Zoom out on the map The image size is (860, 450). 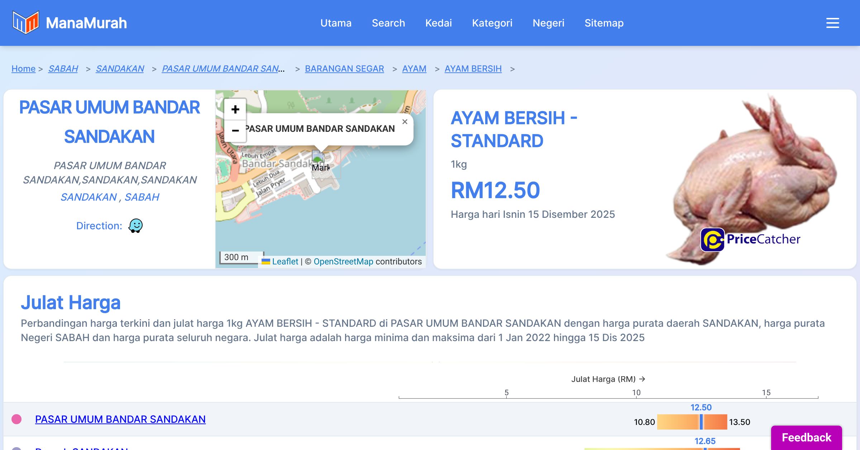(x=235, y=130)
